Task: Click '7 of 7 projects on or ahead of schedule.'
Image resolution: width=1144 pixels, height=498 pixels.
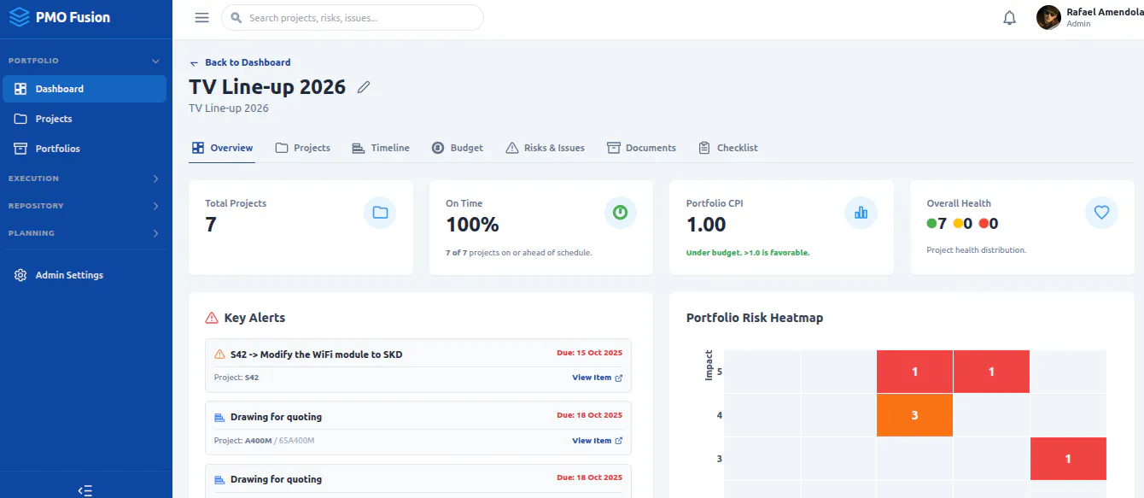Action: [x=519, y=253]
